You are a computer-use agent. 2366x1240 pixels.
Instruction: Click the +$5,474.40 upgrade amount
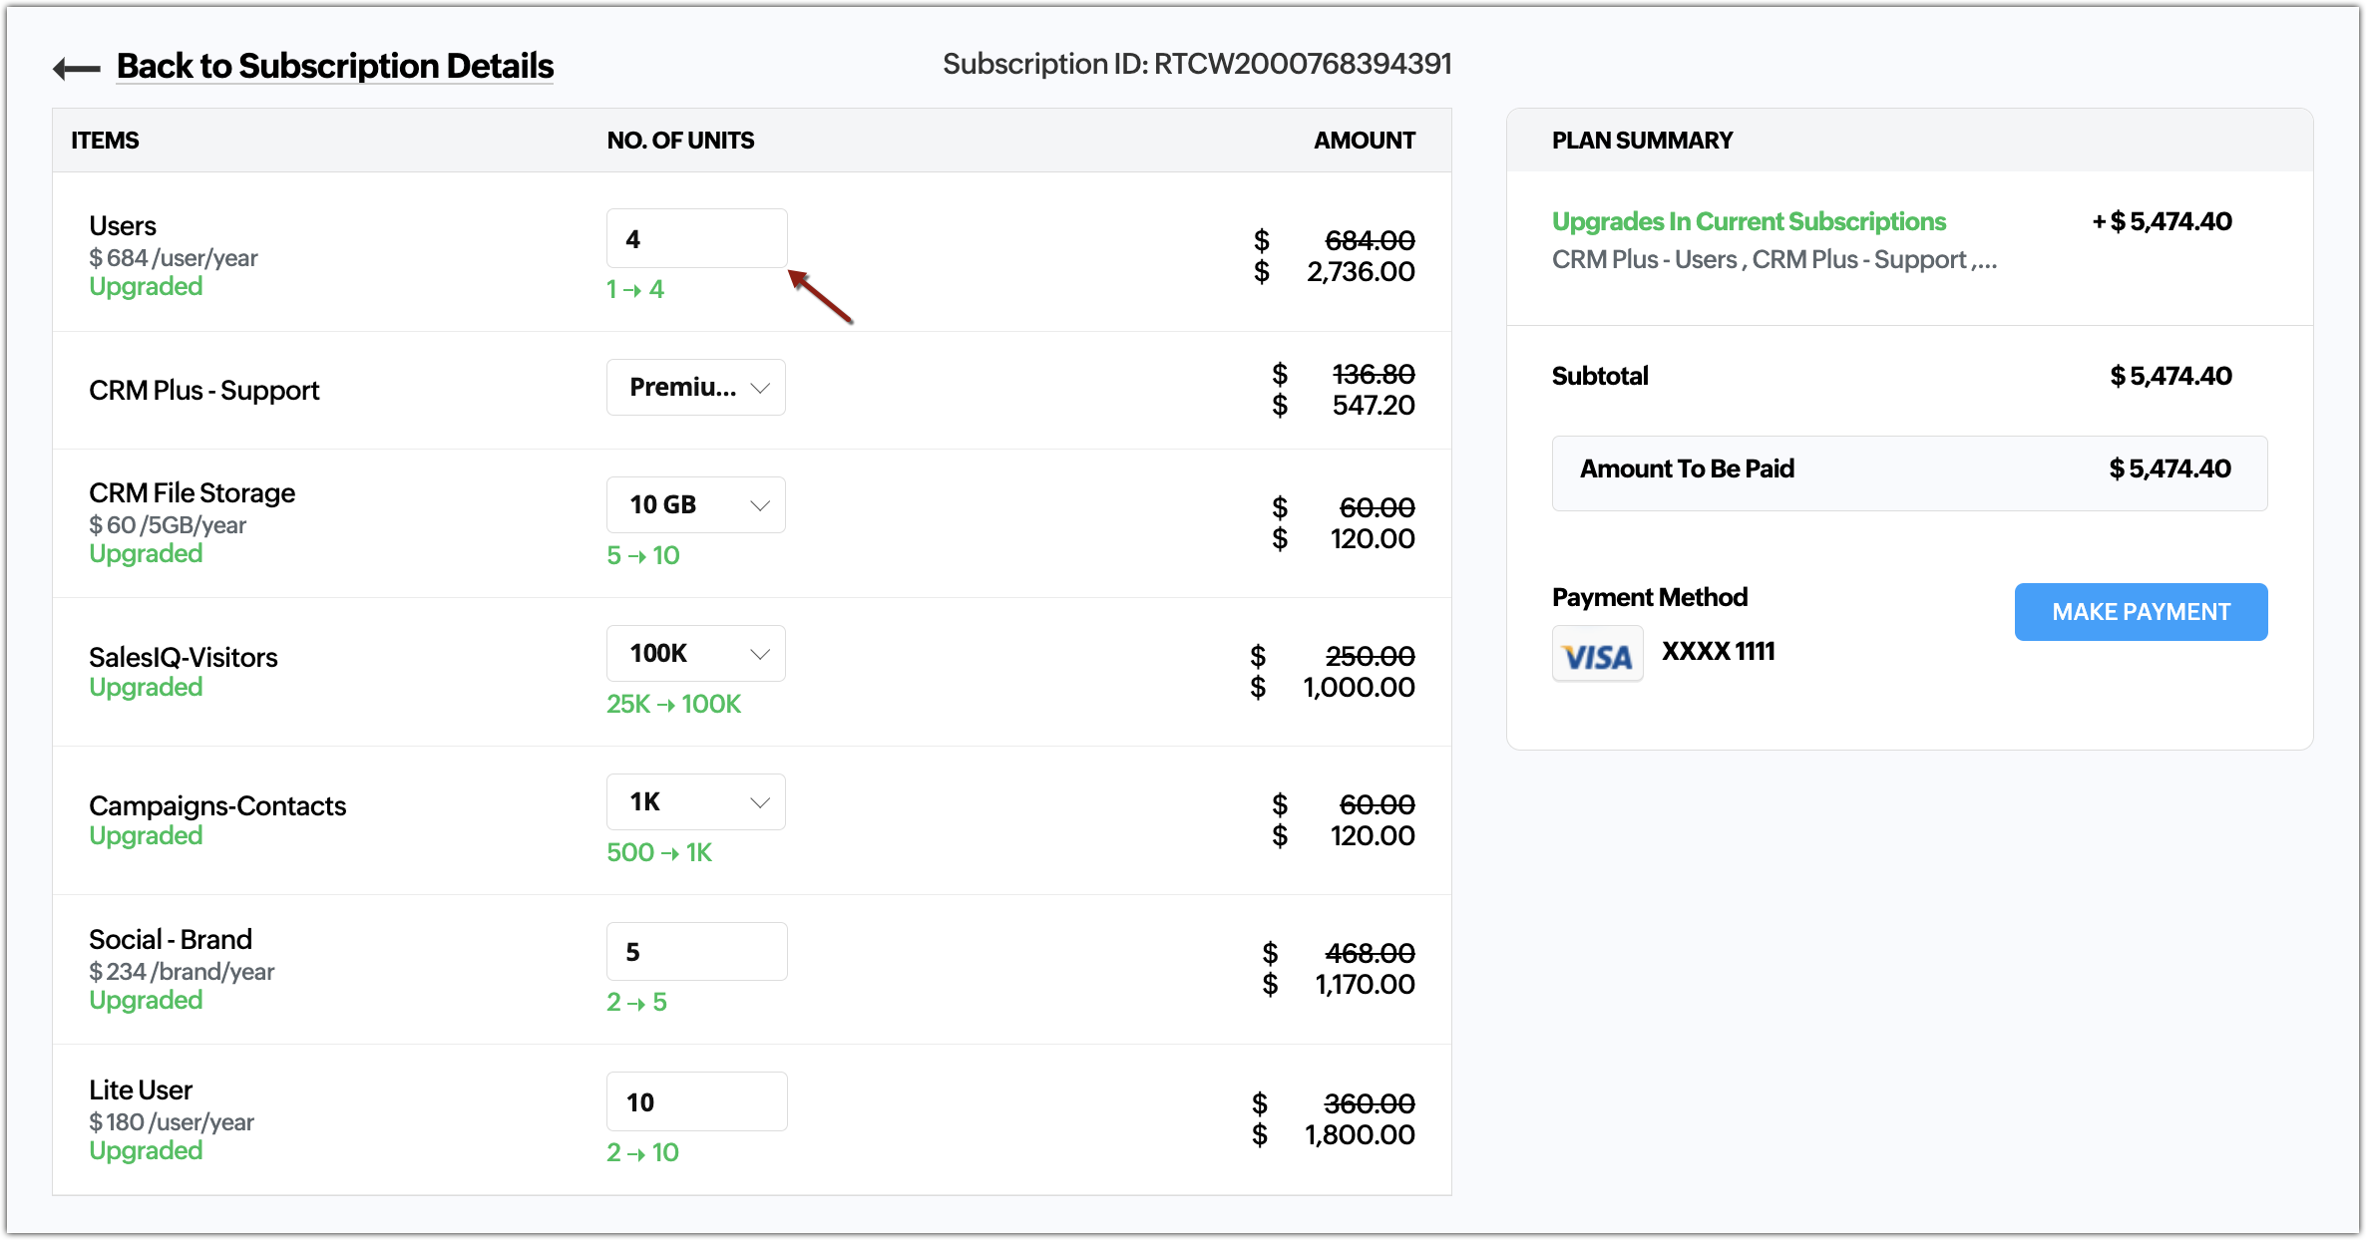click(2162, 221)
